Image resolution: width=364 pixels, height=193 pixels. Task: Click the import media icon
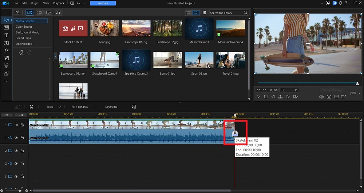coord(17,13)
